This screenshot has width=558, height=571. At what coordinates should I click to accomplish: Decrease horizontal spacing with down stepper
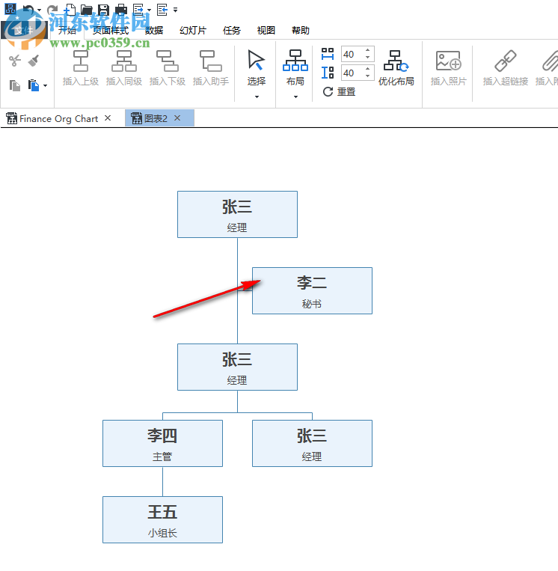367,58
